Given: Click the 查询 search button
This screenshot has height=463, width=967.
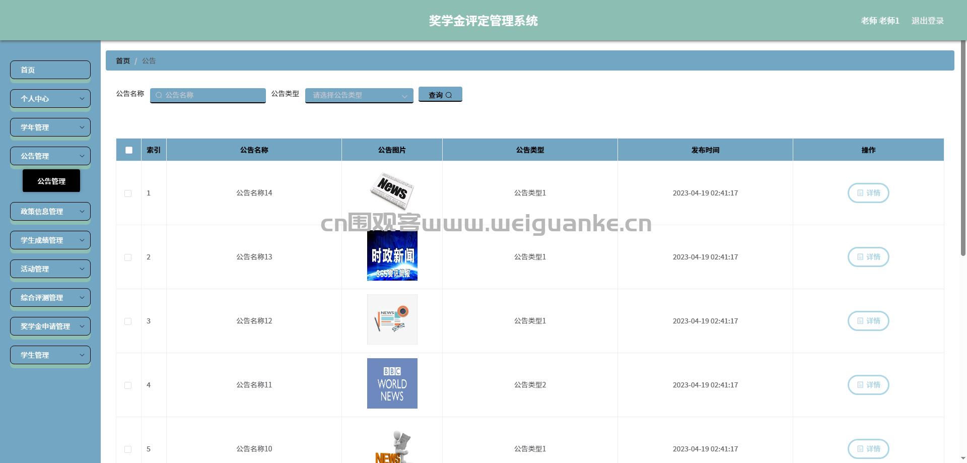Looking at the screenshot, I should pyautogui.click(x=440, y=95).
